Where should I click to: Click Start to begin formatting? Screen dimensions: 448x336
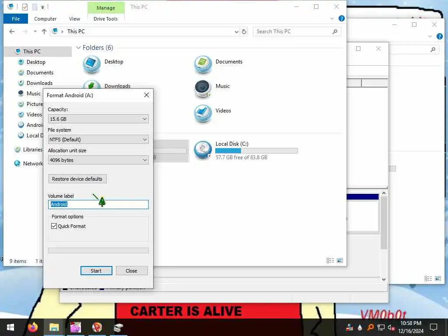pos(96,271)
